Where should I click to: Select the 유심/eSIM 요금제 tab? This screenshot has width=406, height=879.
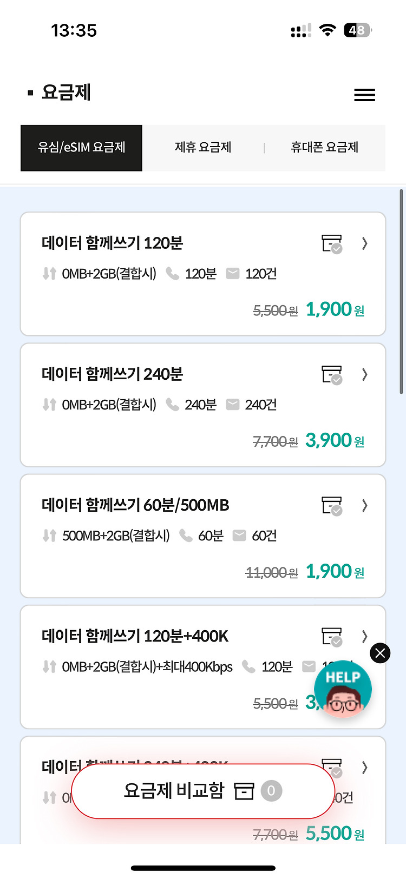81,148
